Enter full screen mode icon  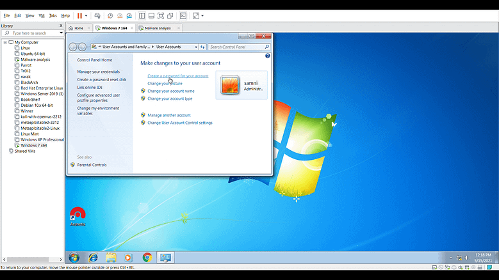coord(161,15)
